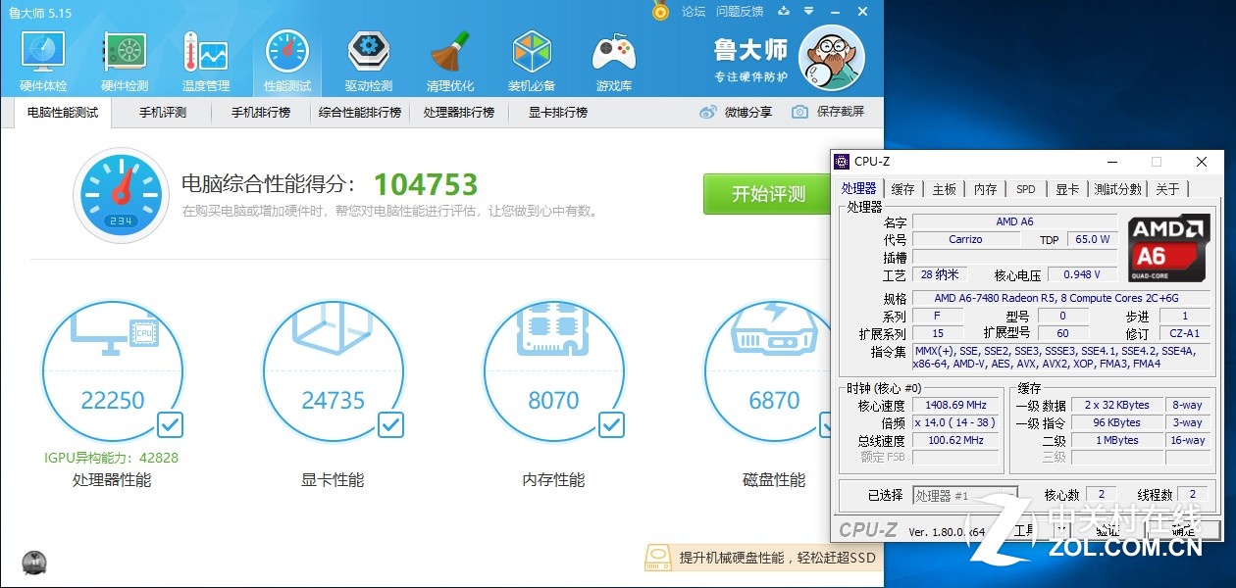Open the 游戏库 game controller icon
This screenshot has height=588, width=1236.
pos(614,59)
